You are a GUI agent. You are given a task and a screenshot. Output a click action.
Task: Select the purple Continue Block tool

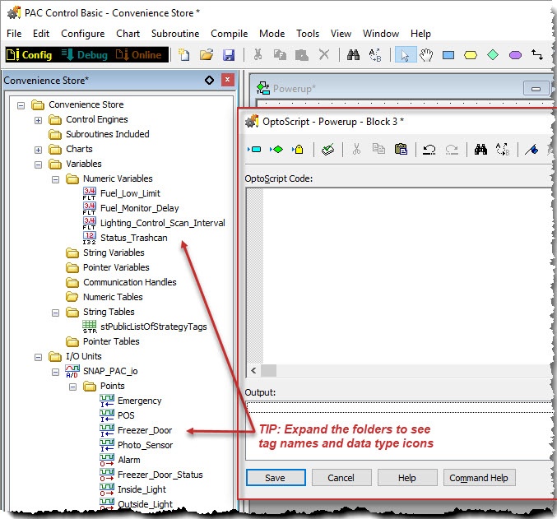tap(515, 55)
